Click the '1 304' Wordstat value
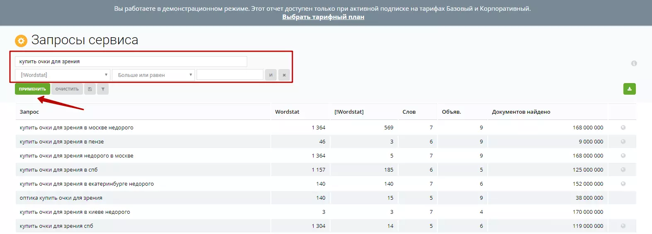Viewport: 652px width, 234px height. [x=319, y=226]
